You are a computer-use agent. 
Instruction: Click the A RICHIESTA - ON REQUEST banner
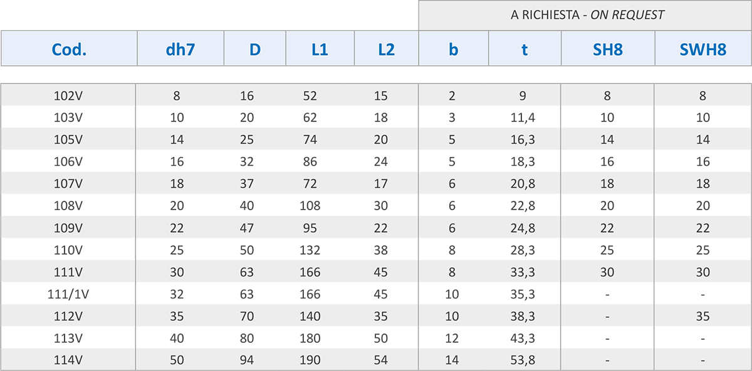point(585,15)
